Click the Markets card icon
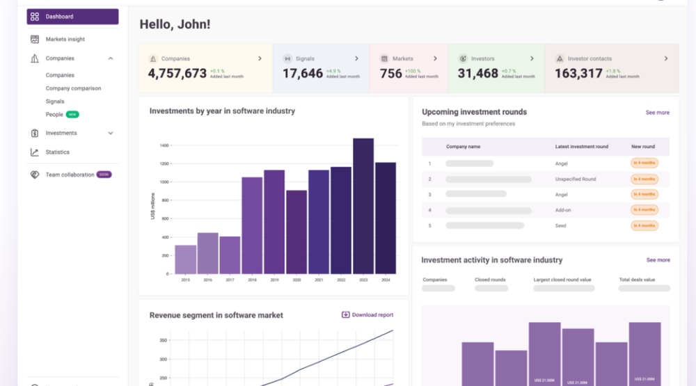 384,58
